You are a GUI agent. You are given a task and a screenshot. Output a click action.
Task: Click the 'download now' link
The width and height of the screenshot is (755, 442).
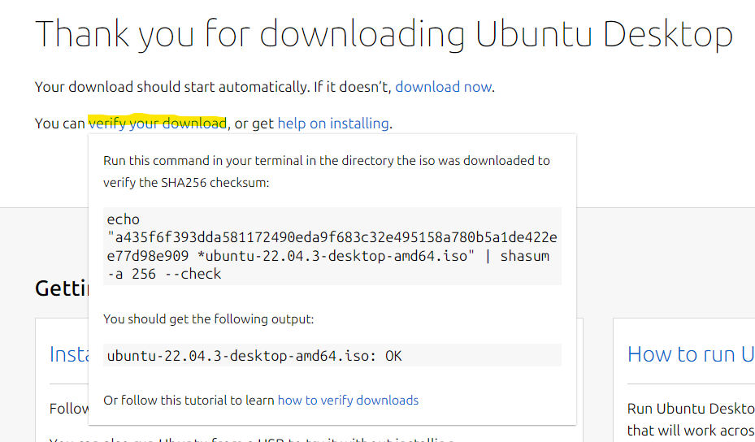coord(444,87)
